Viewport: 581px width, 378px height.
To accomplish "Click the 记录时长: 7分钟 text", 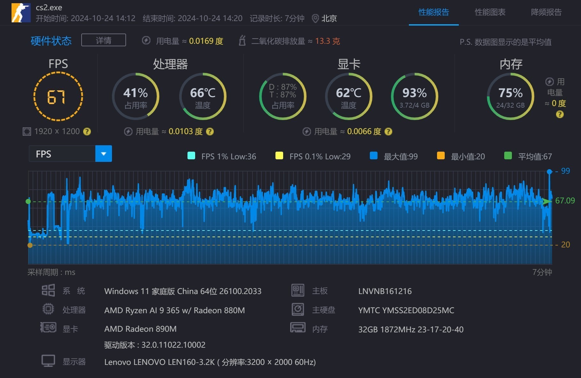I will [x=277, y=19].
